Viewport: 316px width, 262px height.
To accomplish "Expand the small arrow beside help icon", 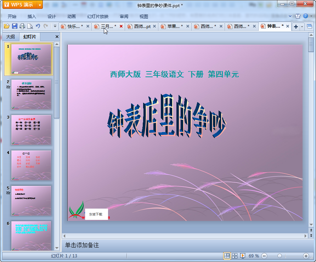I will [311, 16].
